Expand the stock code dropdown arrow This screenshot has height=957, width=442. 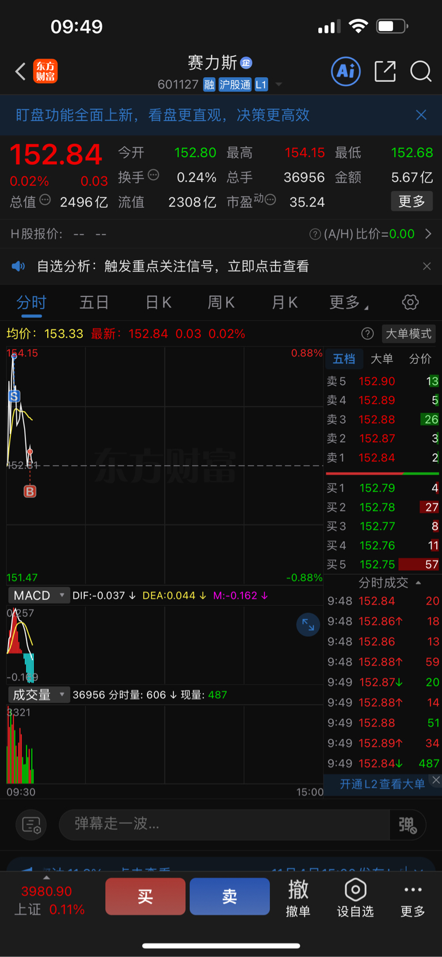pos(279,85)
